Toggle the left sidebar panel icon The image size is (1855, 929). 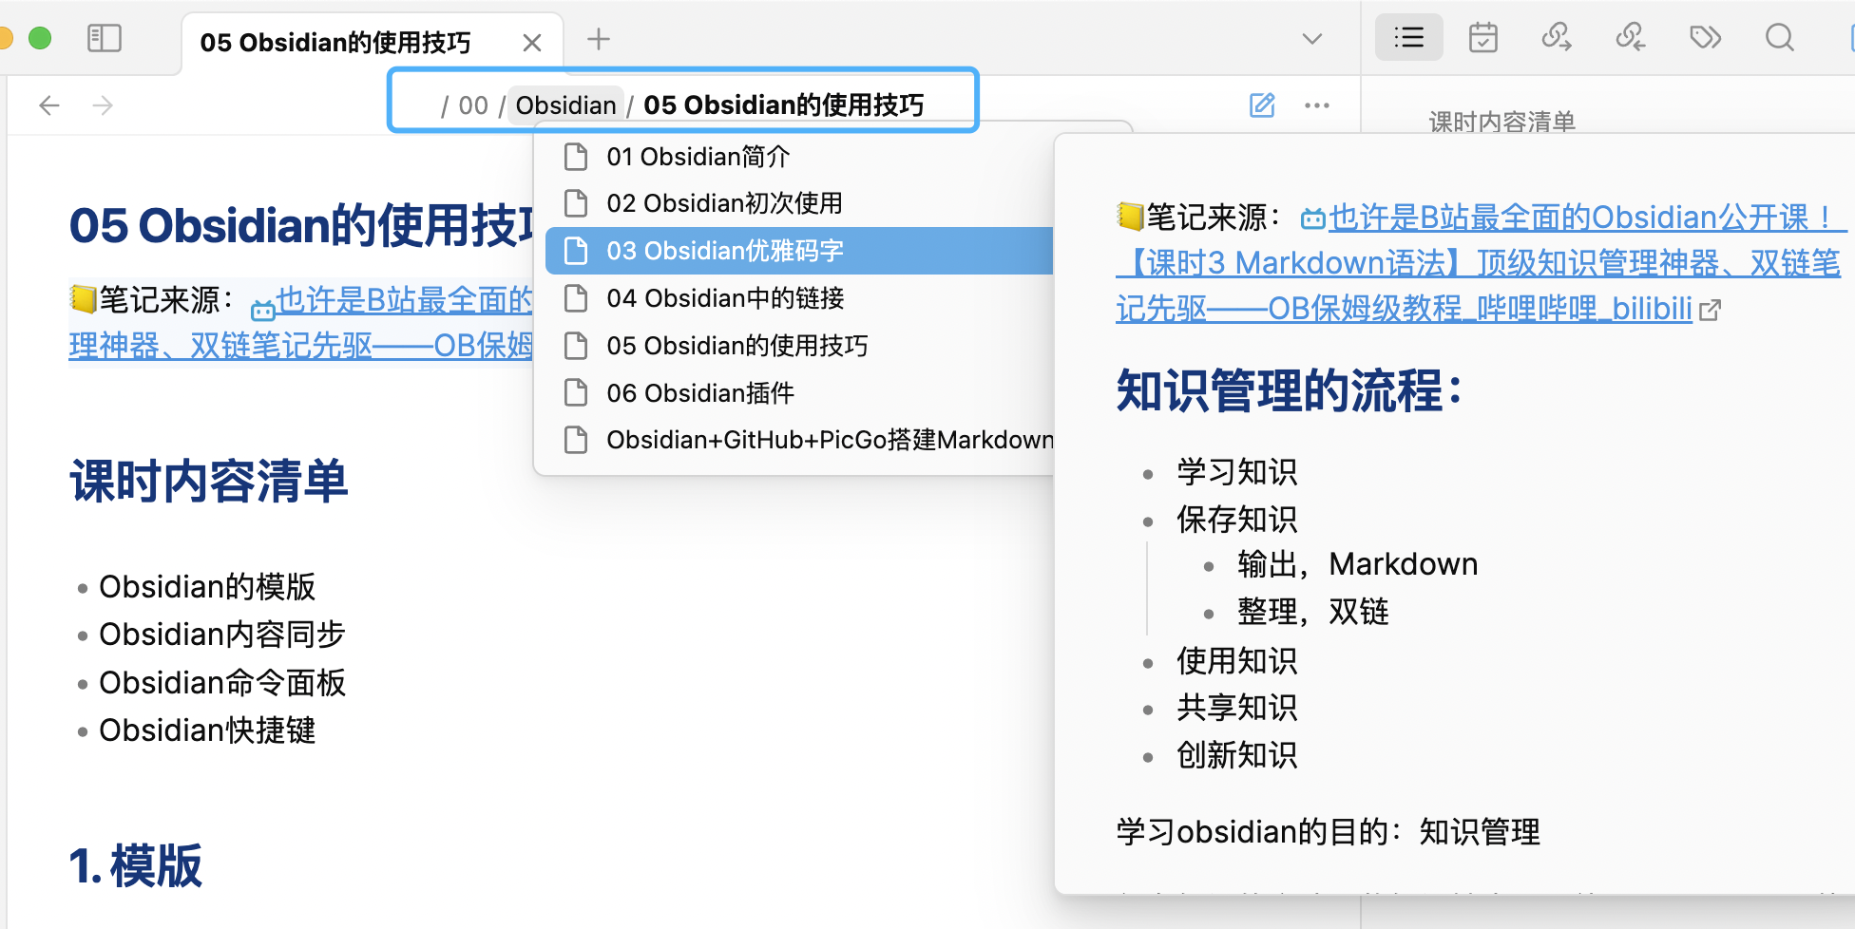point(105,39)
